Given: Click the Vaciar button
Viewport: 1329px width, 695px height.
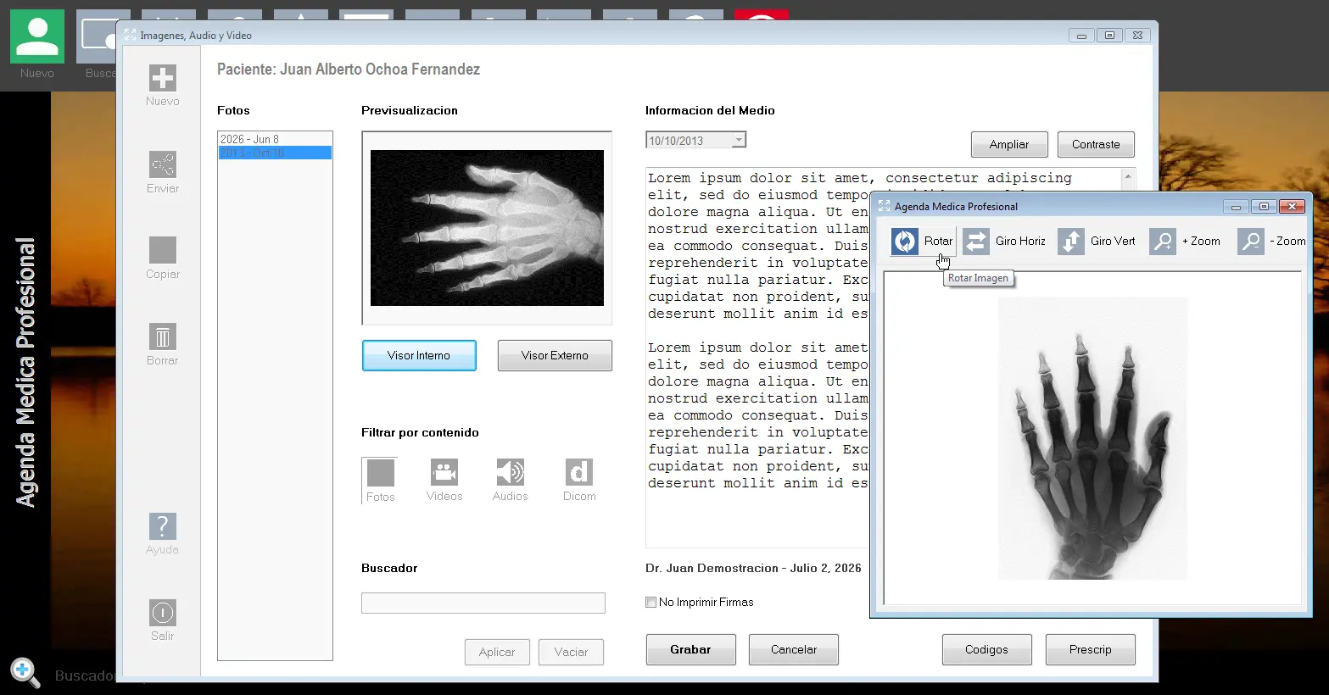Looking at the screenshot, I should [x=571, y=652].
